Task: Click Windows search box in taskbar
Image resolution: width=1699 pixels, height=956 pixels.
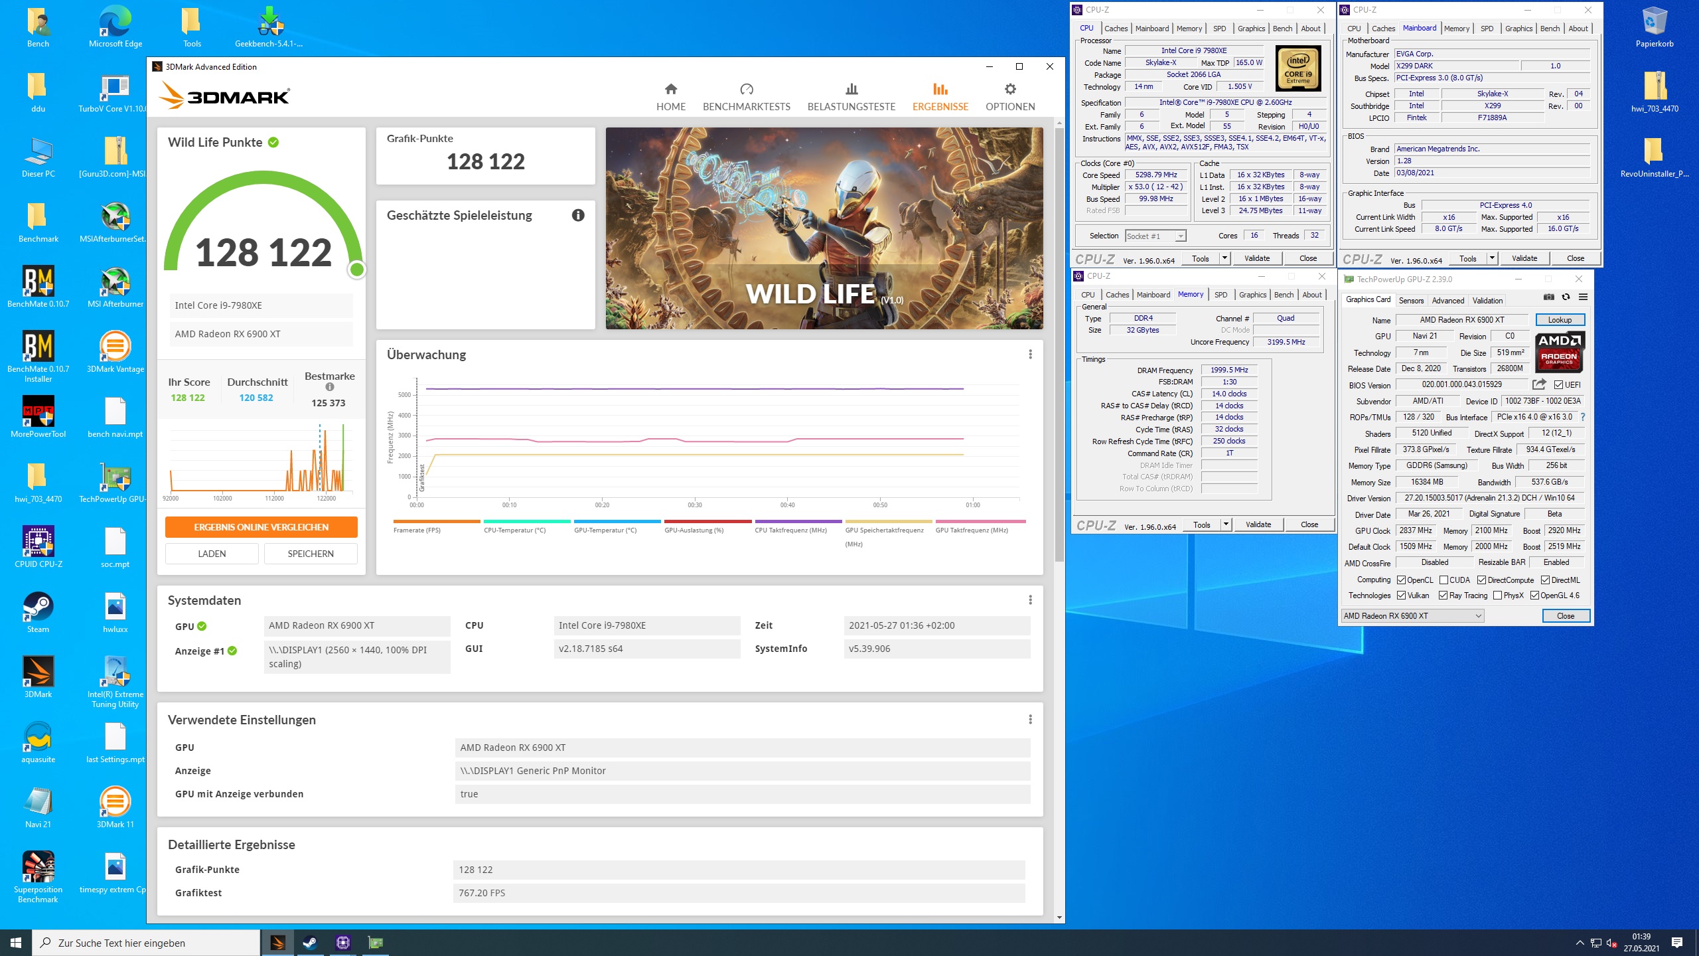Action: tap(146, 943)
